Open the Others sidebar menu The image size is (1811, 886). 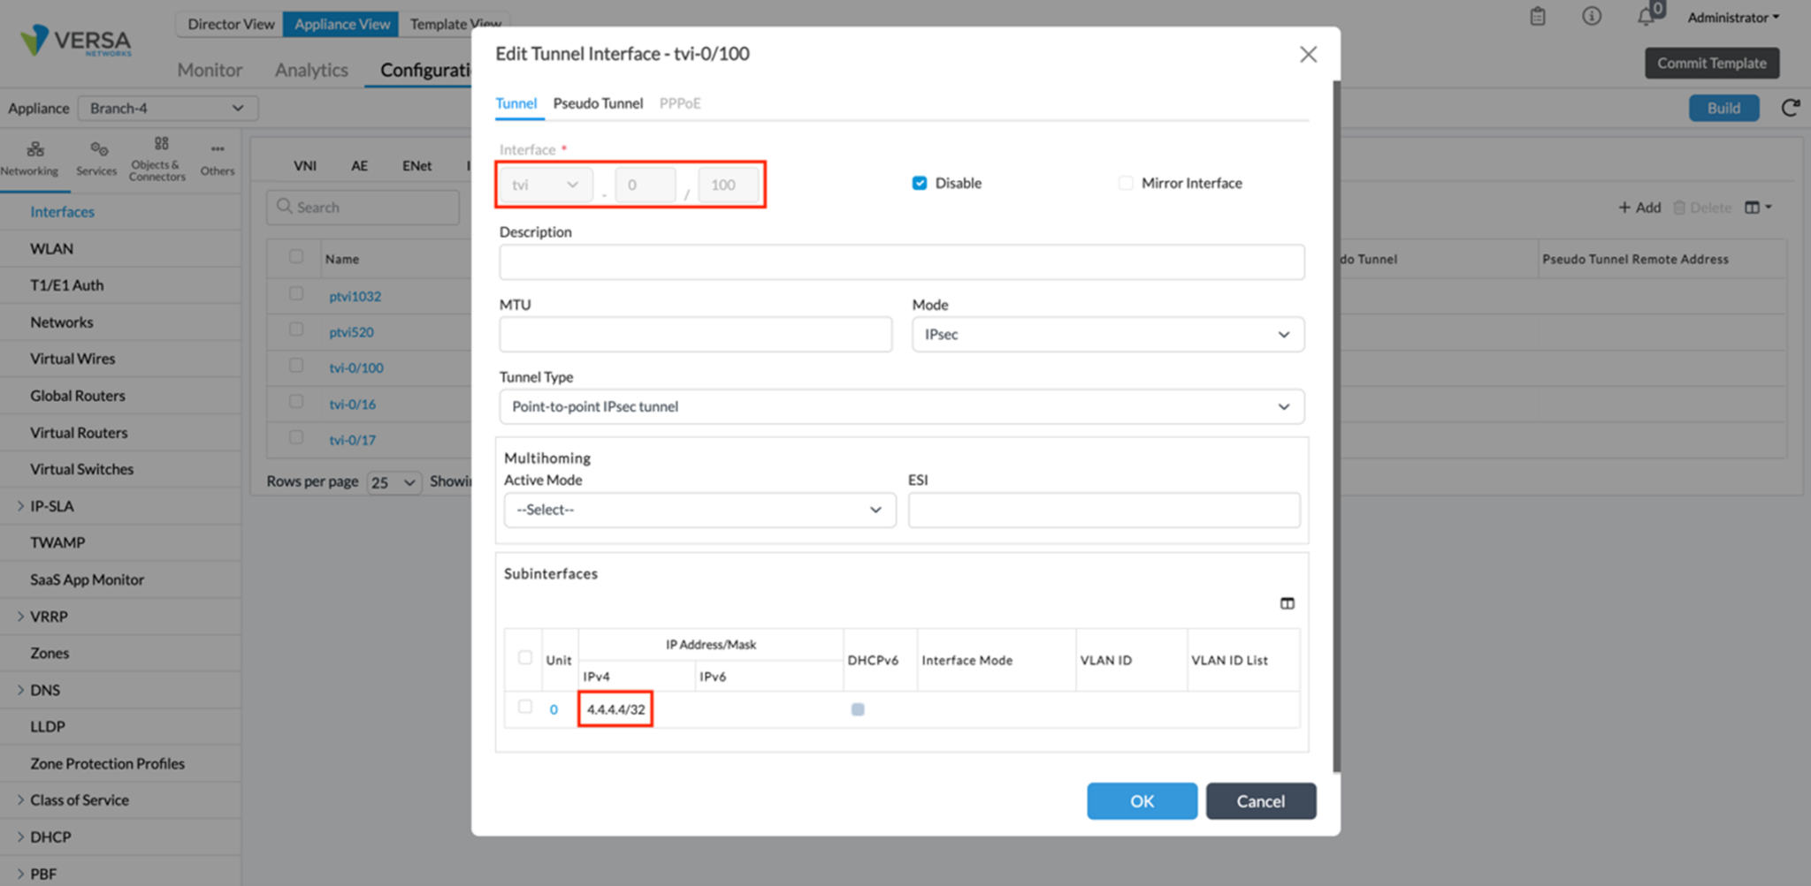tap(217, 150)
